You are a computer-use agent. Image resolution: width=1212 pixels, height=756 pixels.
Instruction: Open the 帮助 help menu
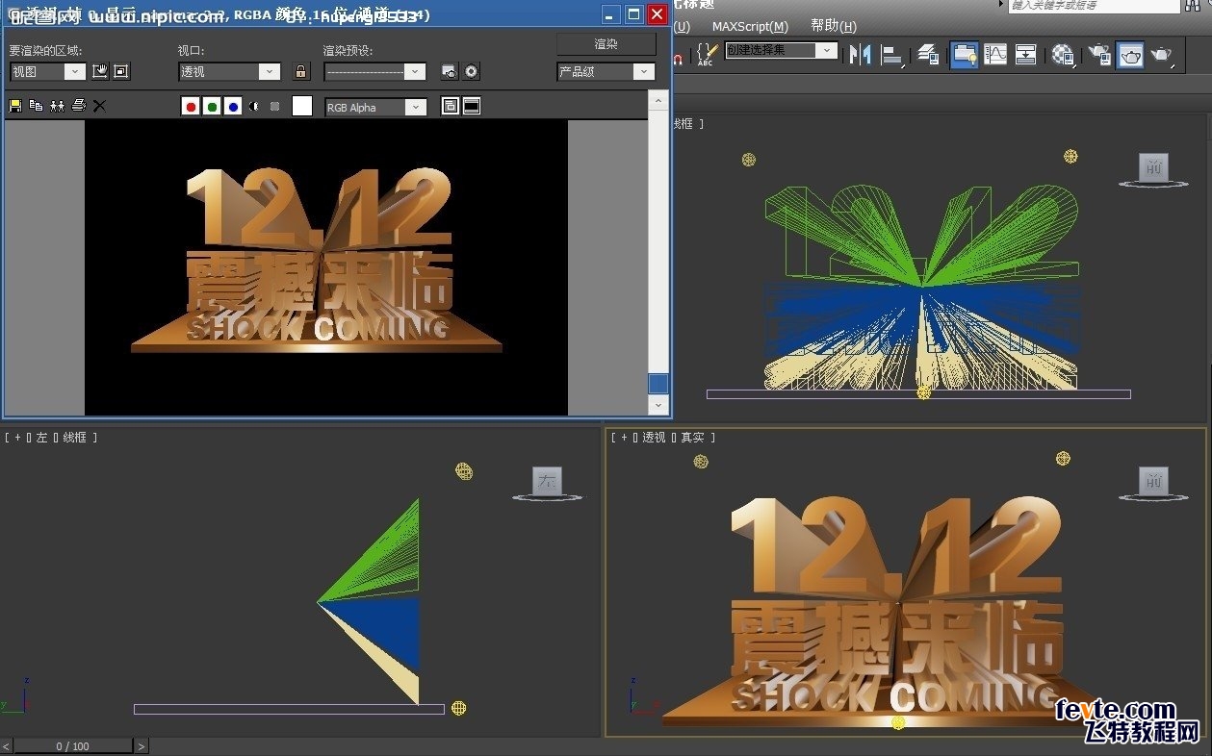point(830,26)
